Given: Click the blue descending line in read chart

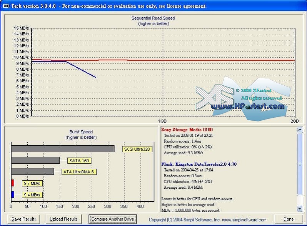Looking at the screenshot, I should [81, 70].
